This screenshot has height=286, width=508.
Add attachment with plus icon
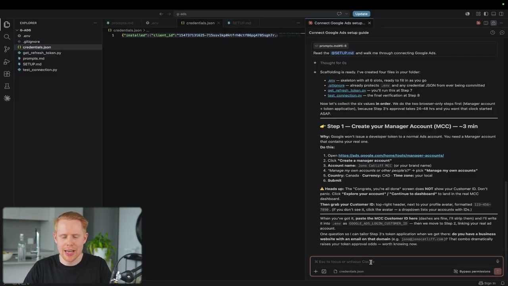(x=316, y=272)
